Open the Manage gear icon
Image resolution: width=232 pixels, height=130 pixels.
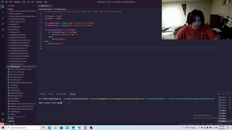click(3, 120)
